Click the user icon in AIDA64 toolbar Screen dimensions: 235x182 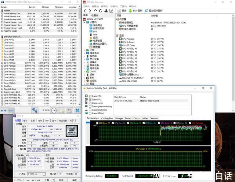click(x=106, y=11)
